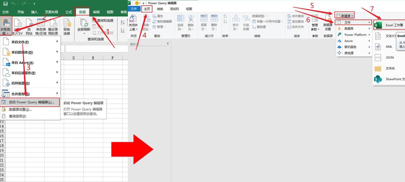Click 属性 button in Power Query ribbon

pyautogui.click(x=158, y=16)
